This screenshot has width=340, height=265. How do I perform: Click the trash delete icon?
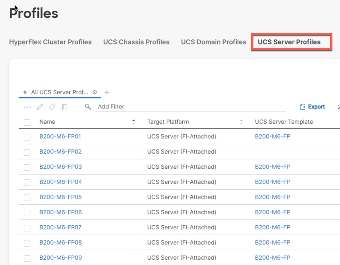[x=64, y=107]
